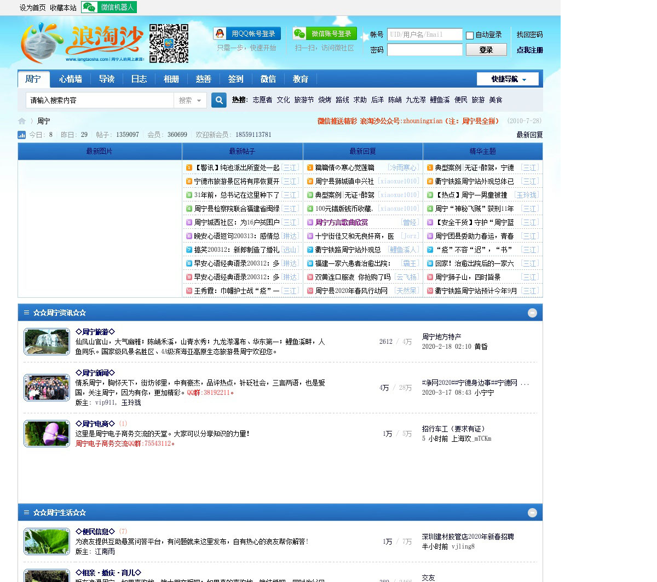657x582 pixels.
Task: Click the 点我注册 link
Action: coord(529,50)
